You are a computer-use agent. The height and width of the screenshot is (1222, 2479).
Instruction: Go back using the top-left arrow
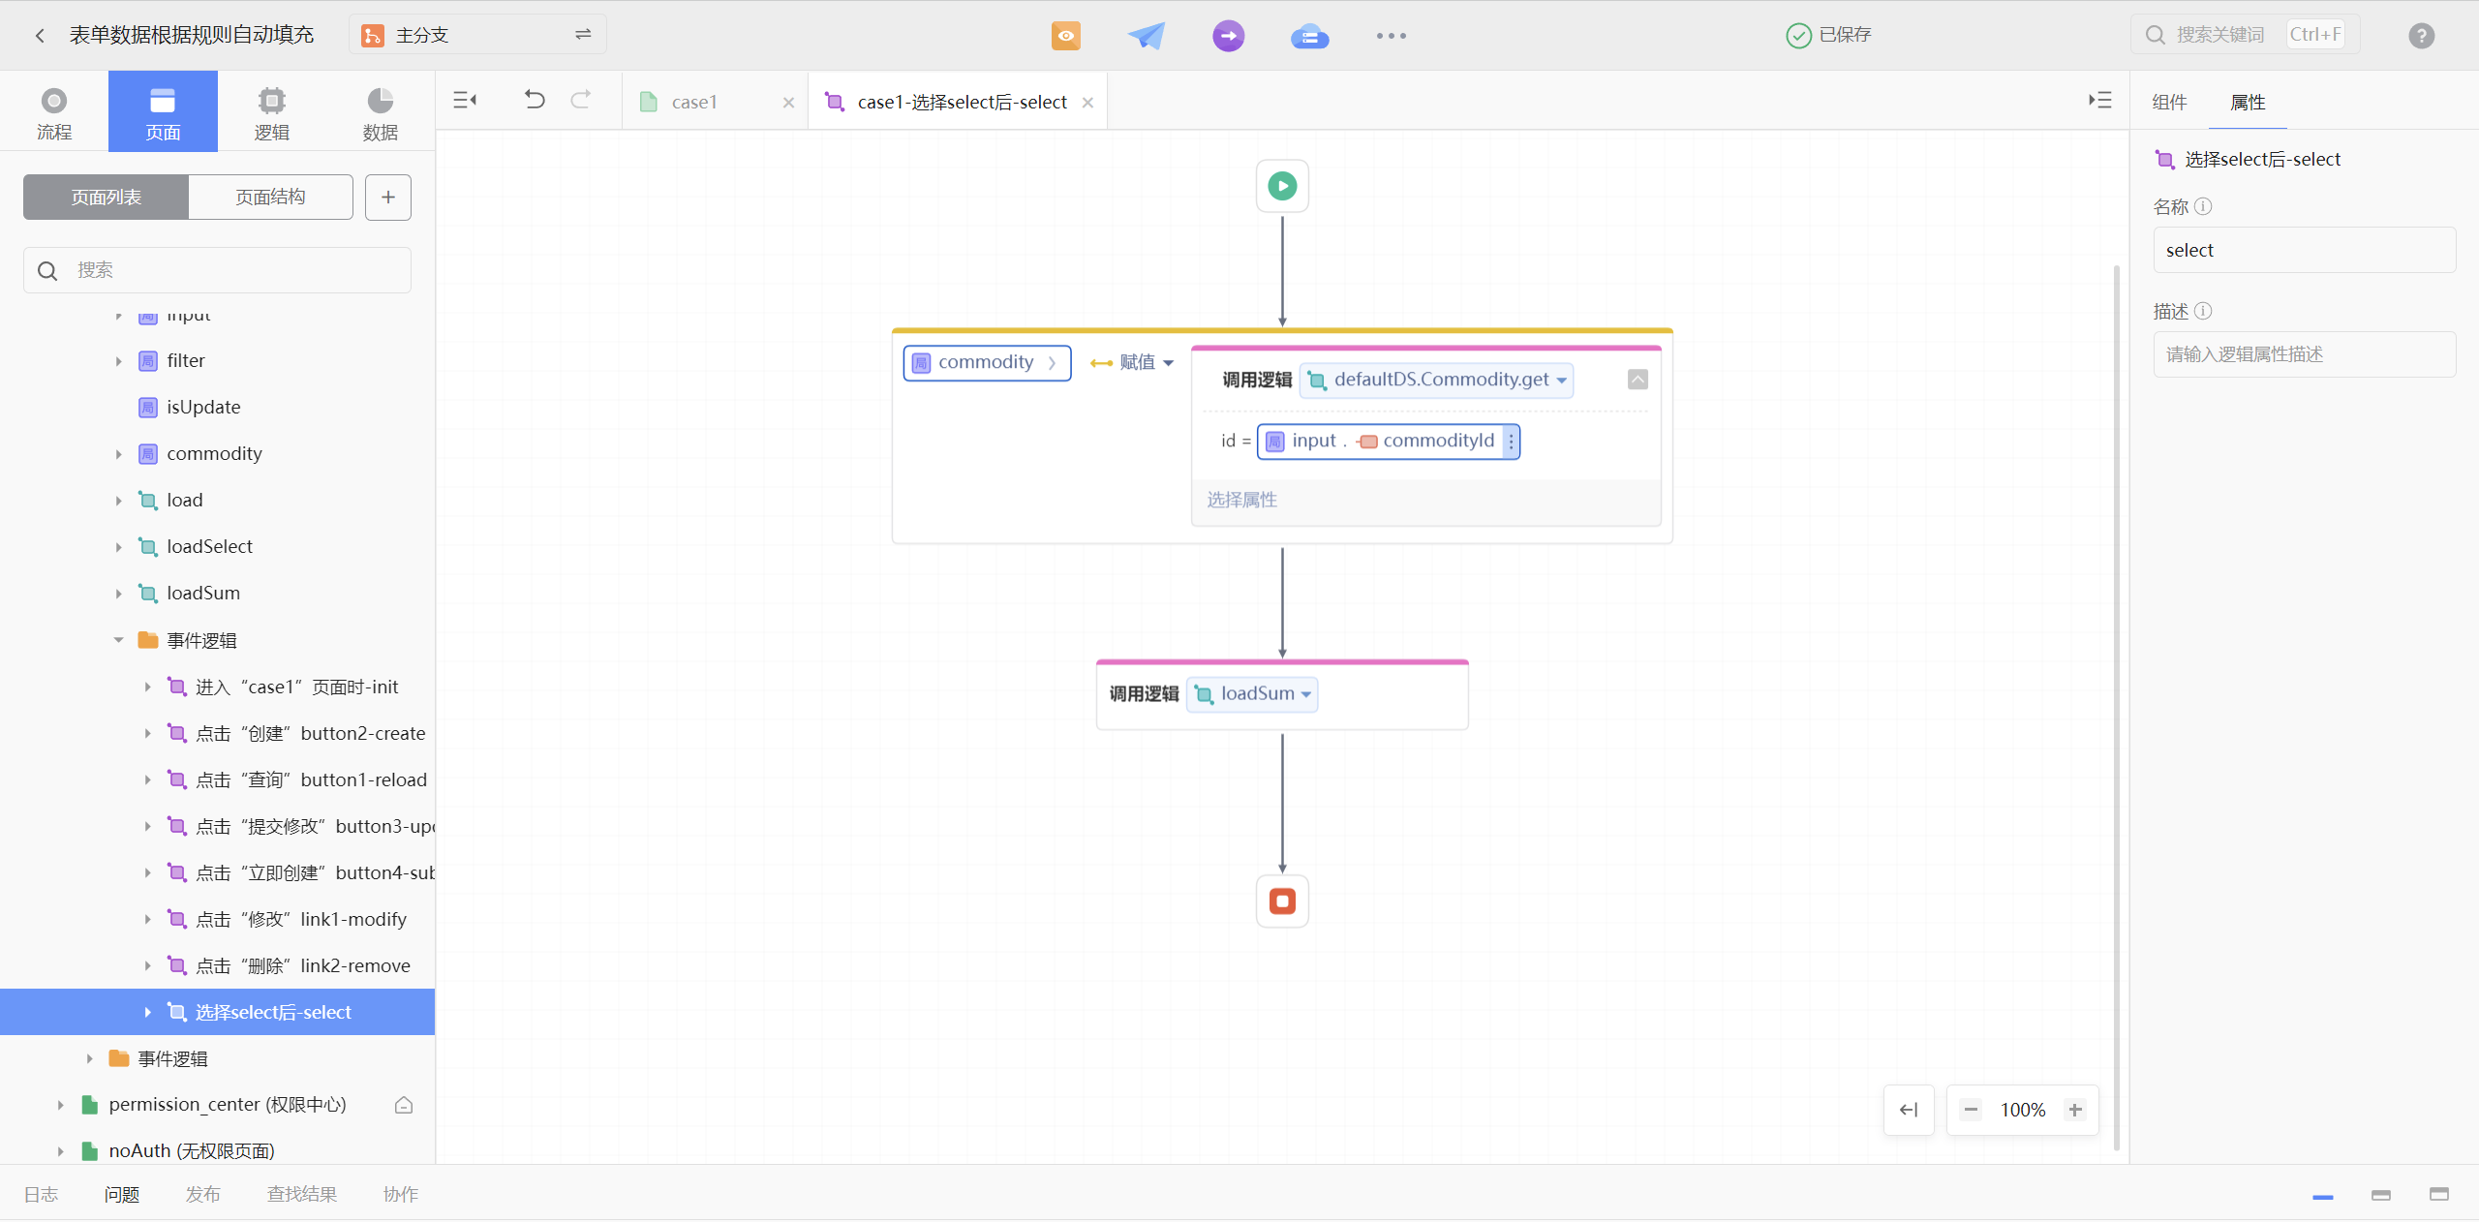[x=40, y=36]
